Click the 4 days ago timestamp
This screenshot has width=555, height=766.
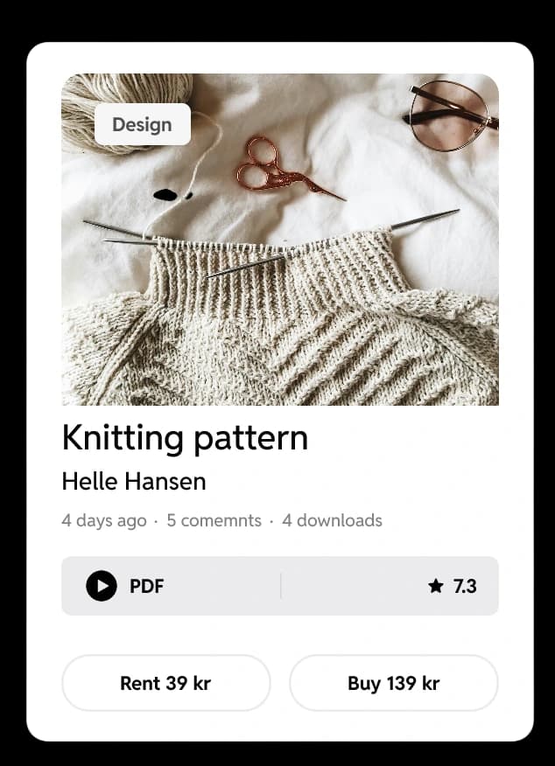click(x=104, y=521)
